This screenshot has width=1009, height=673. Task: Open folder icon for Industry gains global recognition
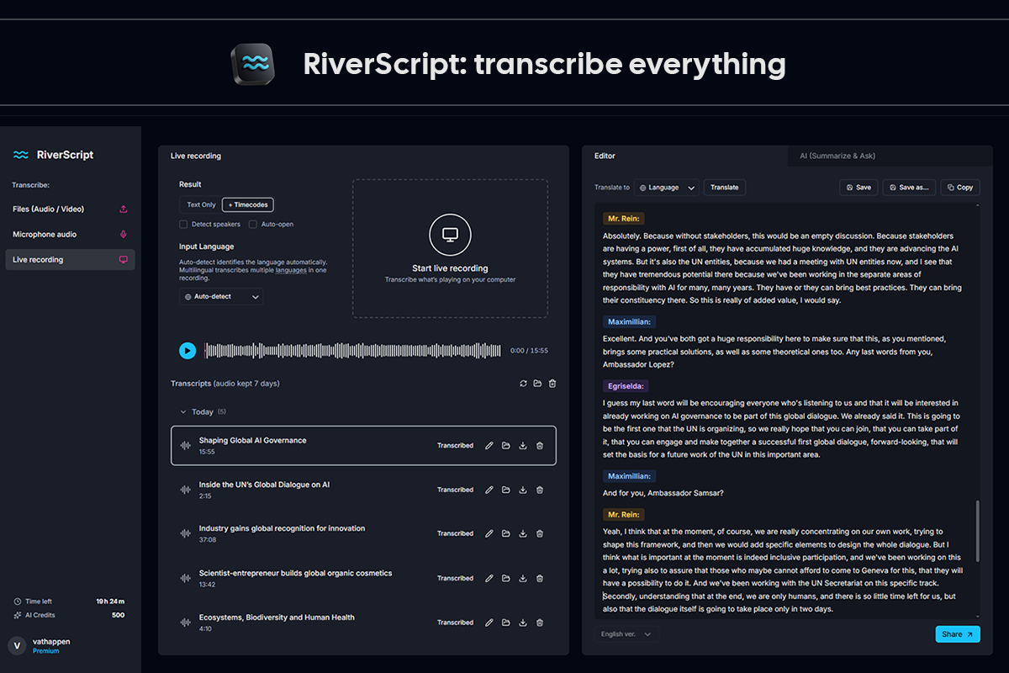(506, 533)
